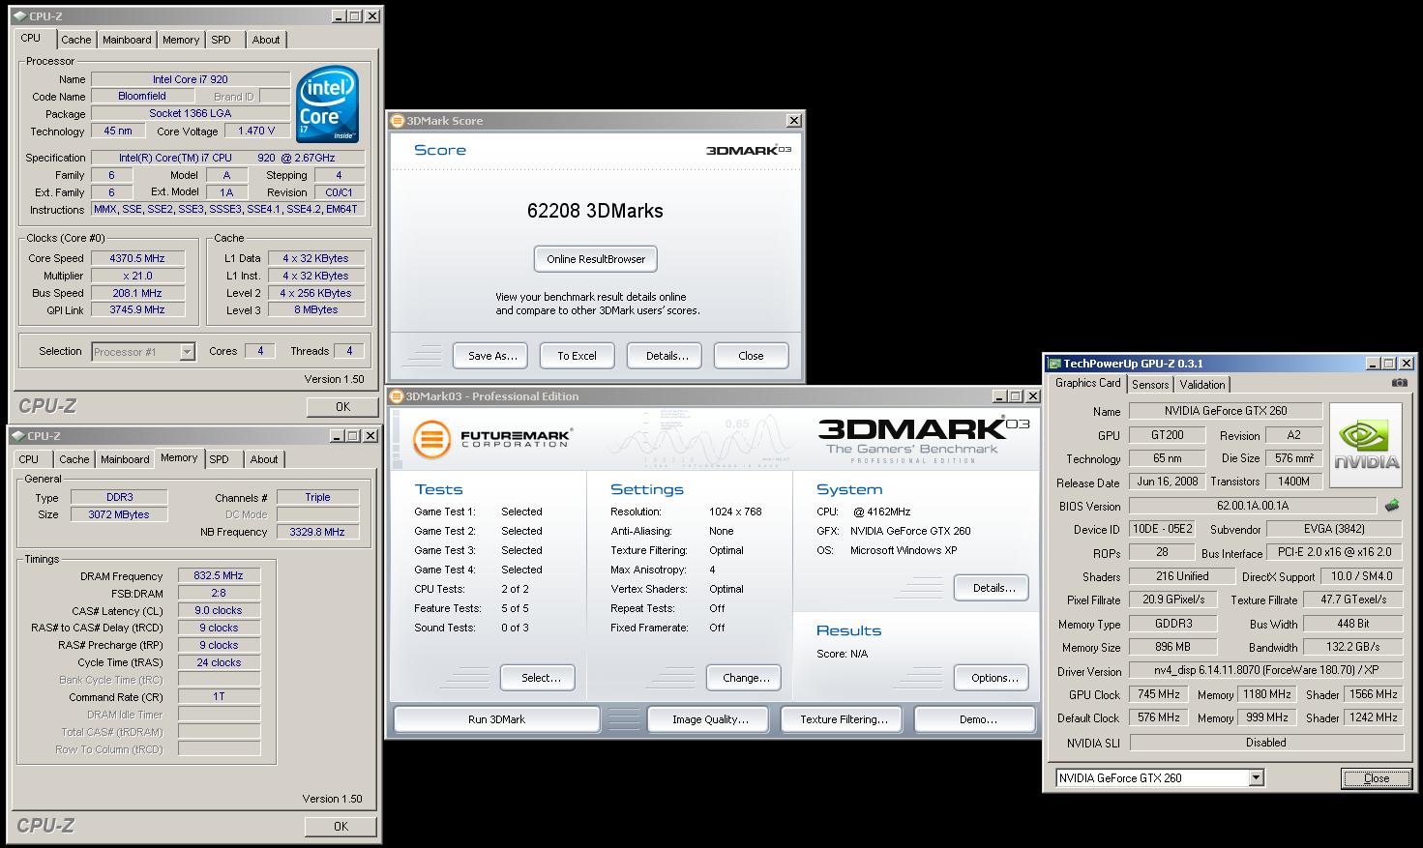
Task: Open Mainboard tab in lower CPU-Z
Action: tap(125, 459)
